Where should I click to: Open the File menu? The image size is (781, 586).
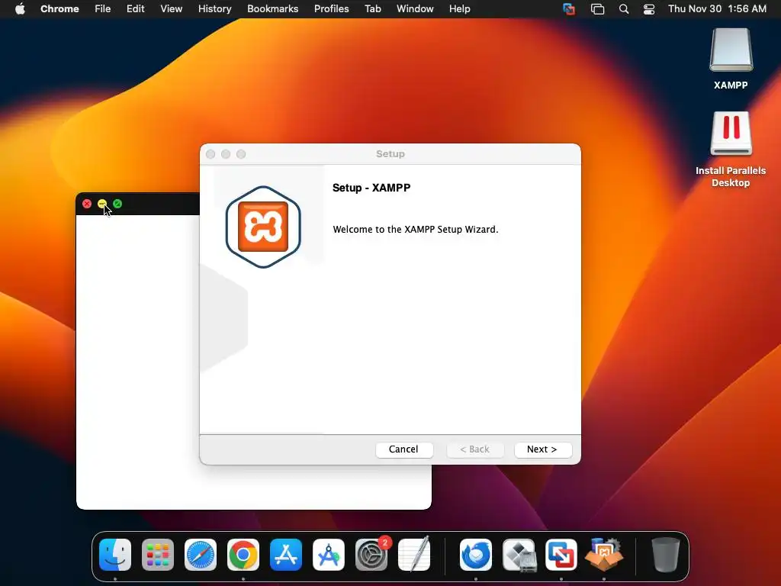click(x=103, y=8)
